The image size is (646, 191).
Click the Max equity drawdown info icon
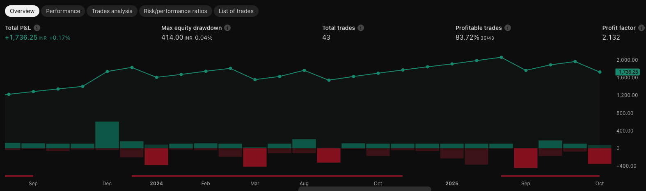click(227, 28)
